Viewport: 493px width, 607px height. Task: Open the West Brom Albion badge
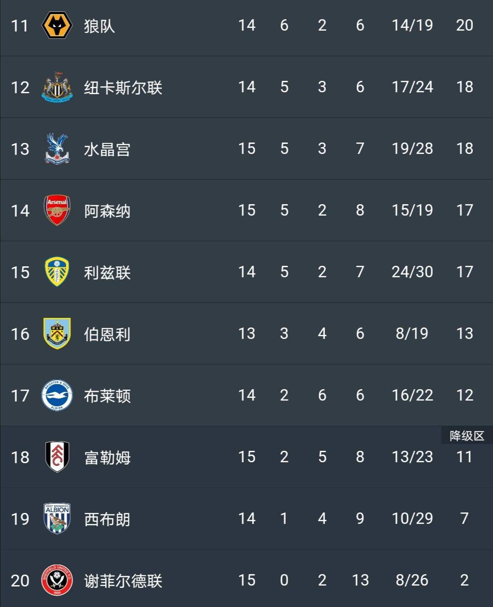point(57,518)
